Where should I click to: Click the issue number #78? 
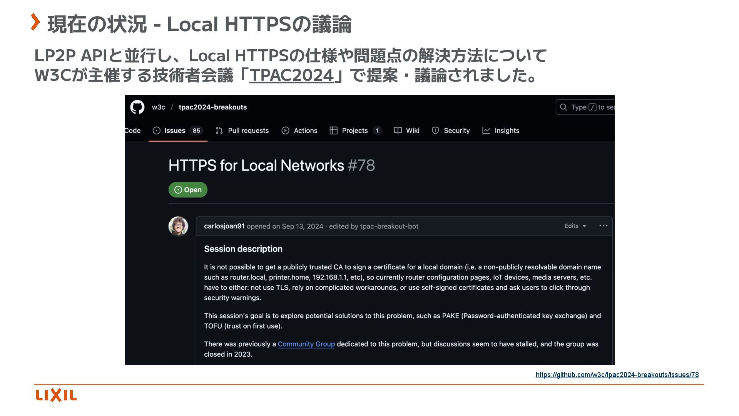[x=361, y=166]
